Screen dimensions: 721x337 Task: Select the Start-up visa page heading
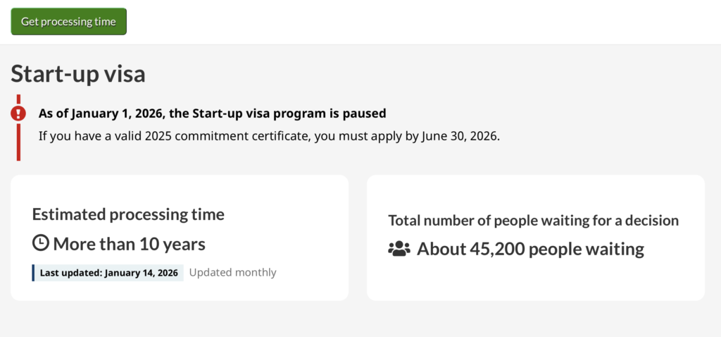coord(78,74)
